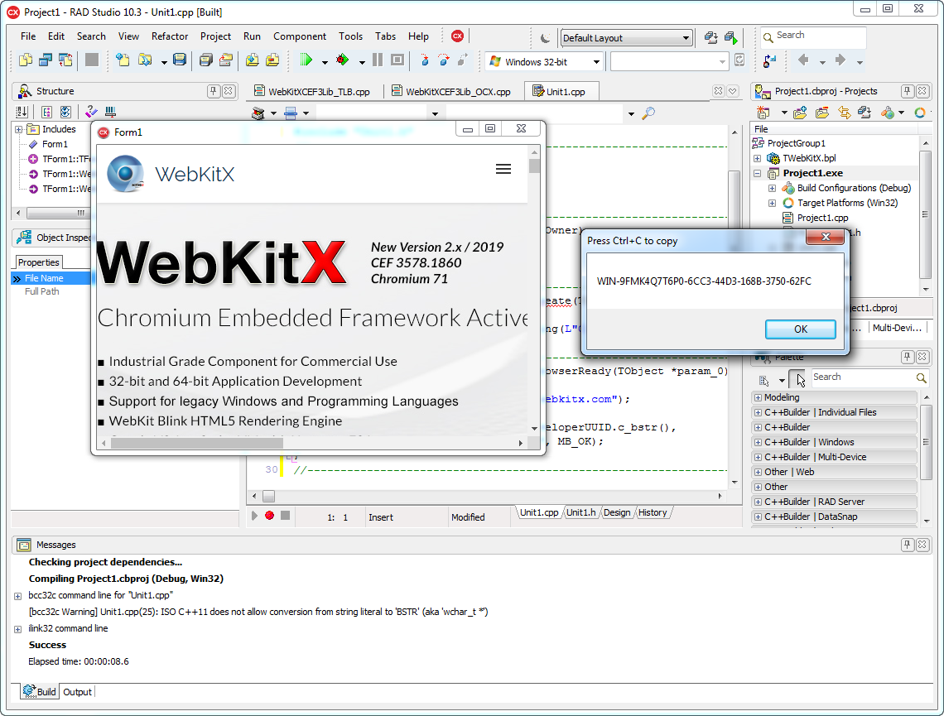Click the editor toolbar magnifier icon
Image resolution: width=944 pixels, height=716 pixels.
[x=648, y=113]
